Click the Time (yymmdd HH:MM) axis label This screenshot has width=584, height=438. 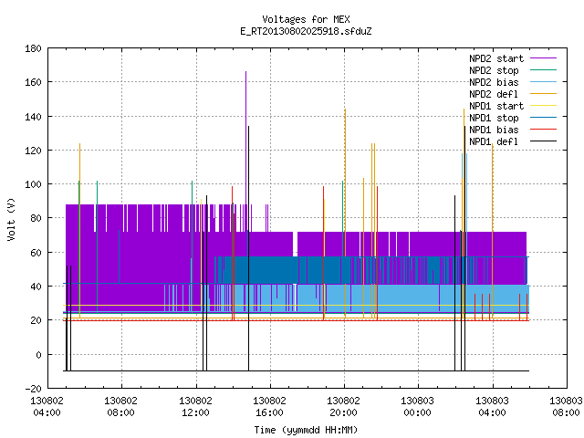306,430
